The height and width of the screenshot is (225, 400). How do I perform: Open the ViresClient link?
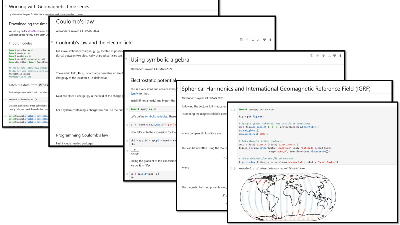pyautogui.click(x=33, y=31)
